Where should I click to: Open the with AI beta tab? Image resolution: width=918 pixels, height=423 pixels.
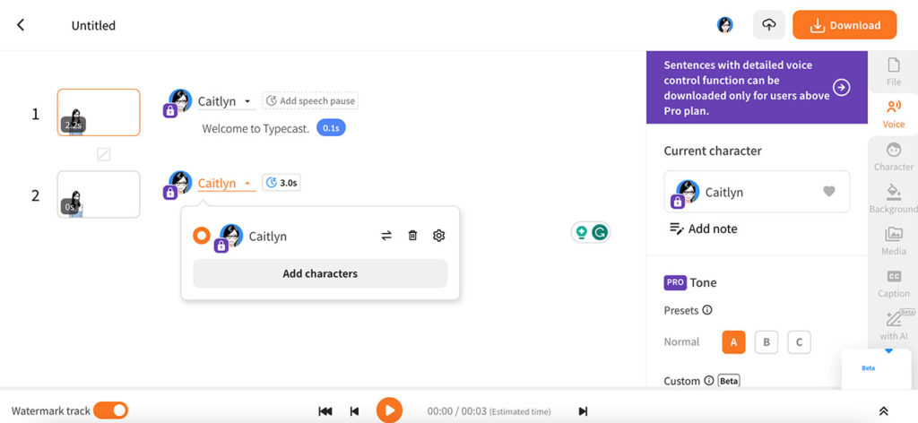894,325
